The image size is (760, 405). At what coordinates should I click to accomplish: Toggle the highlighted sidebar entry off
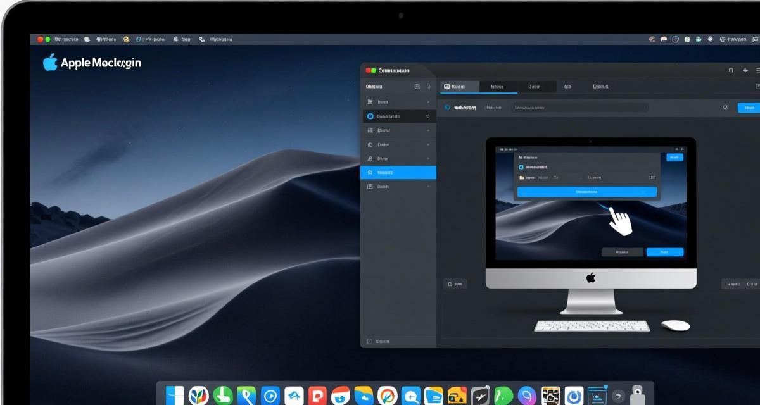(399, 171)
